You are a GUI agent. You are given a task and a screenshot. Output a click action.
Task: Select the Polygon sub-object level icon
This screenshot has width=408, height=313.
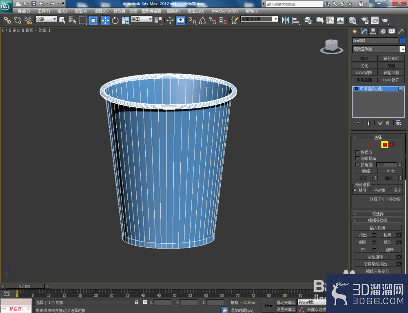(385, 144)
